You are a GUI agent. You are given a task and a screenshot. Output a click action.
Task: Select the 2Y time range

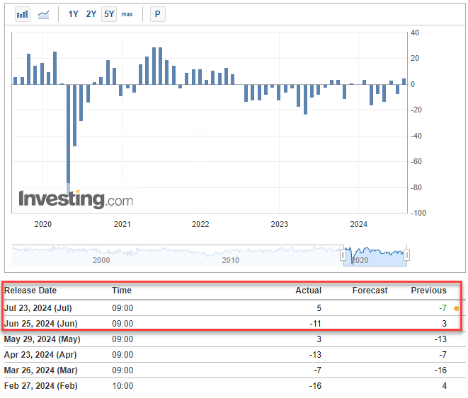91,14
